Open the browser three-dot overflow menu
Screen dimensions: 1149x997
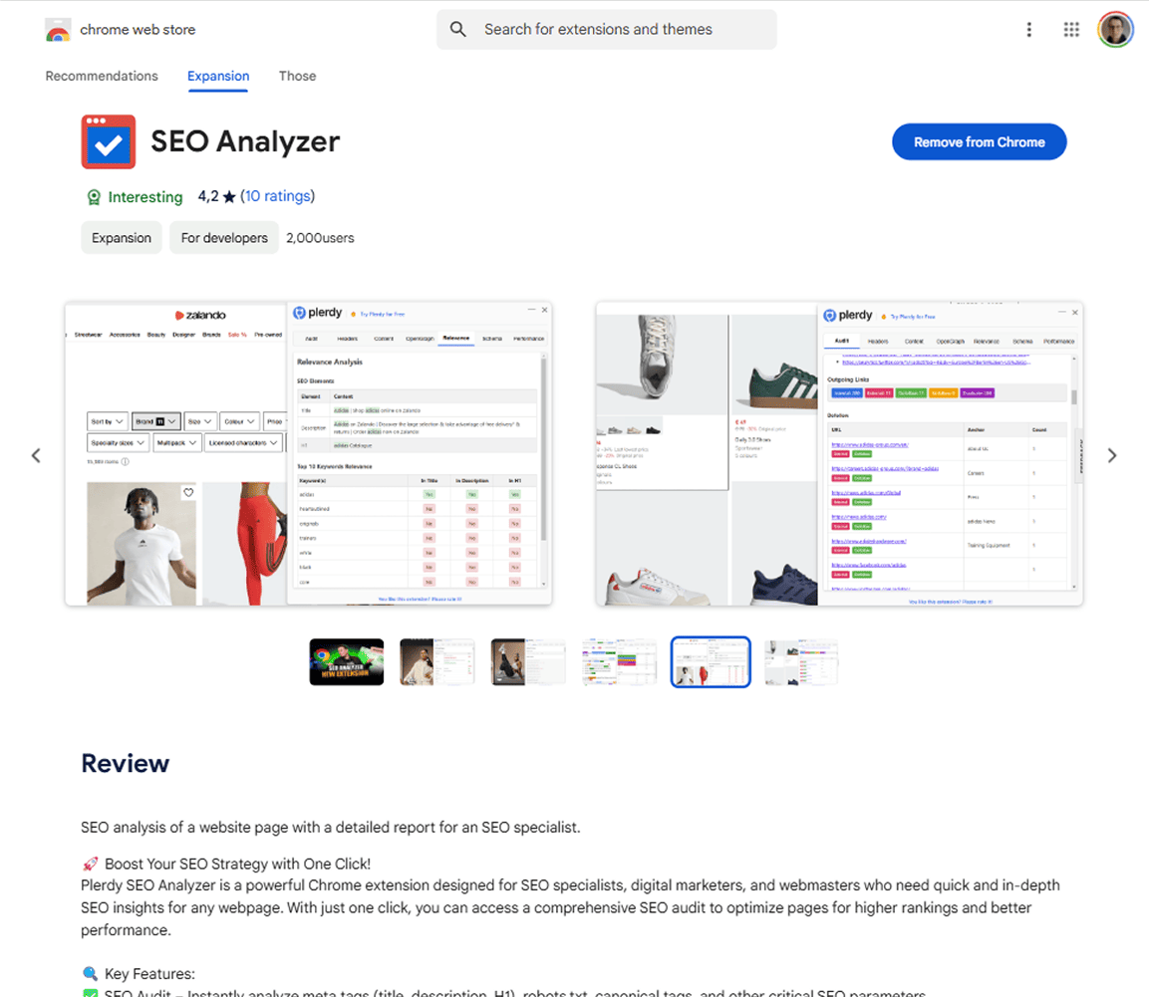1029,29
